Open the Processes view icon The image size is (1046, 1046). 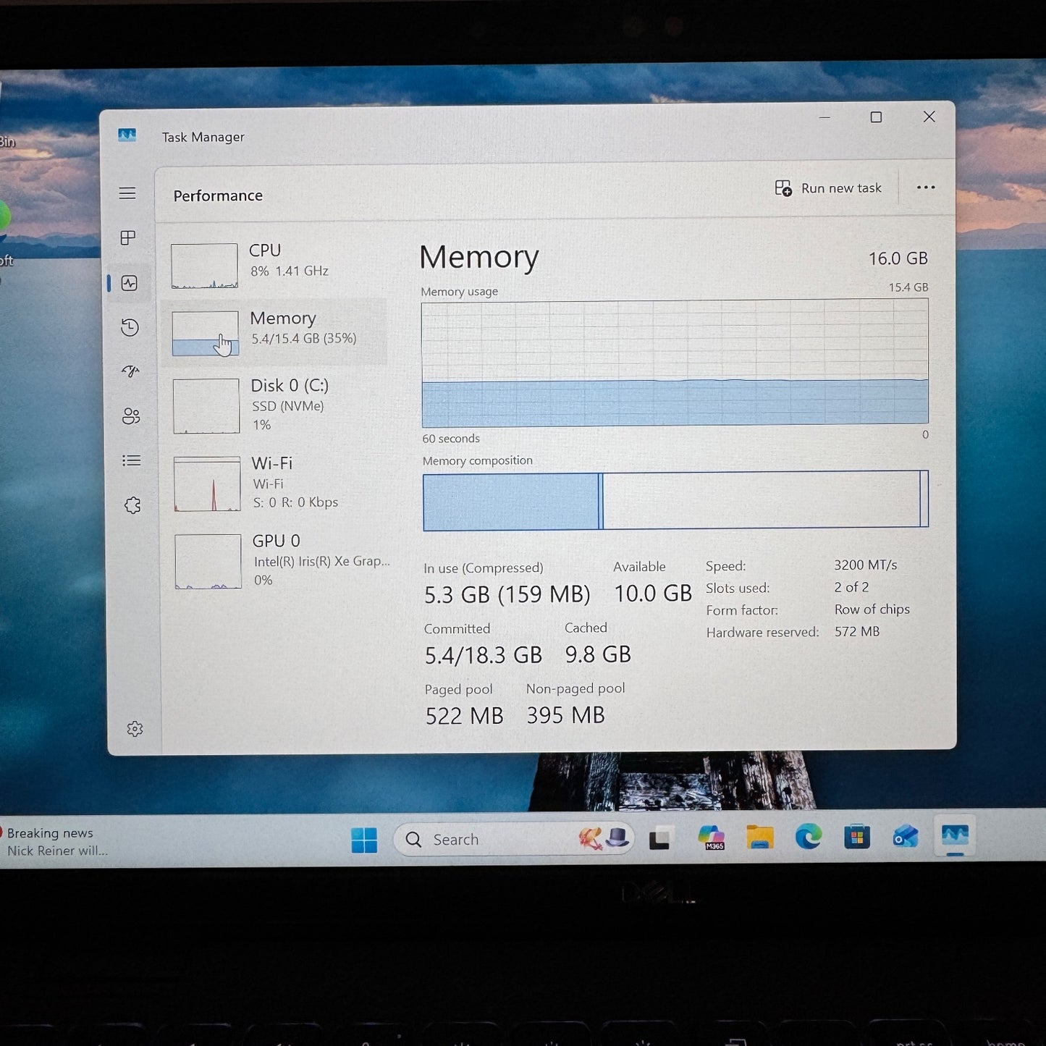pos(128,237)
